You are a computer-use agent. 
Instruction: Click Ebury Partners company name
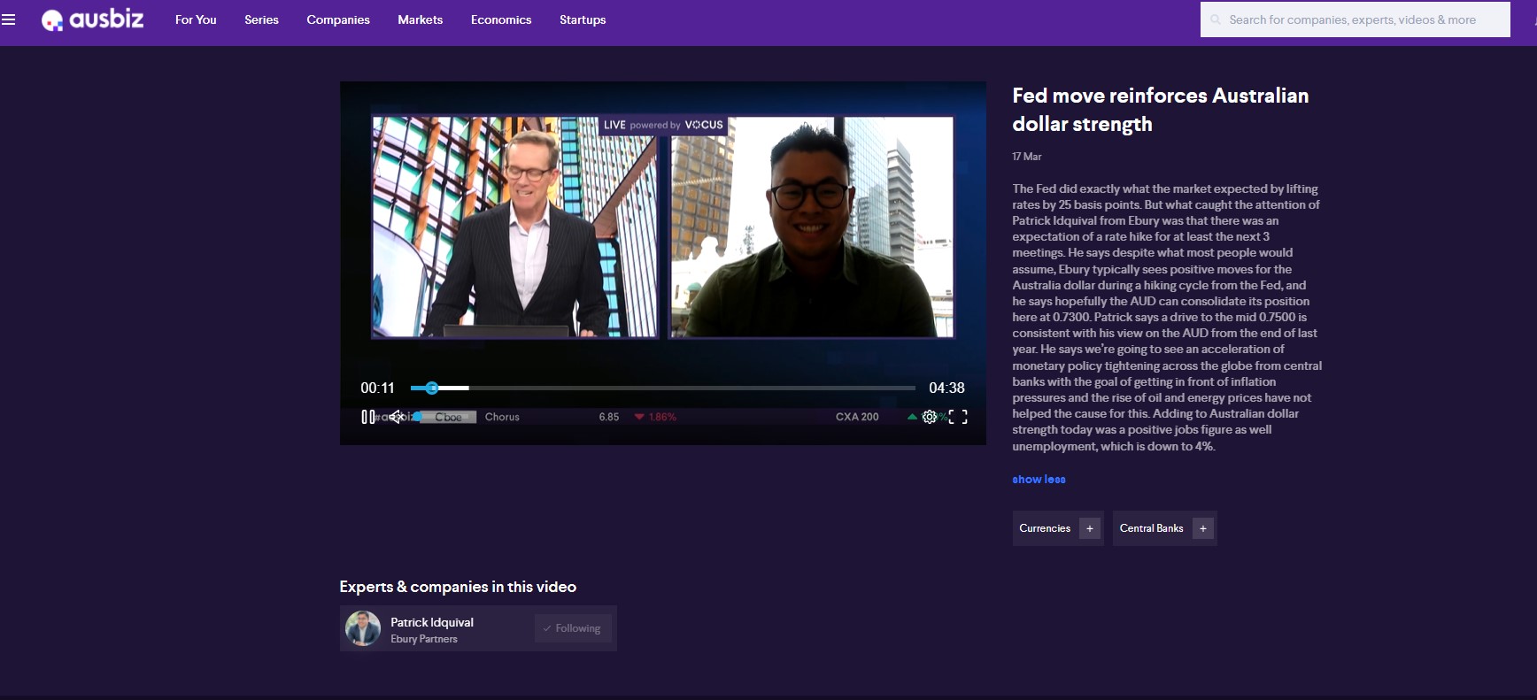point(424,639)
